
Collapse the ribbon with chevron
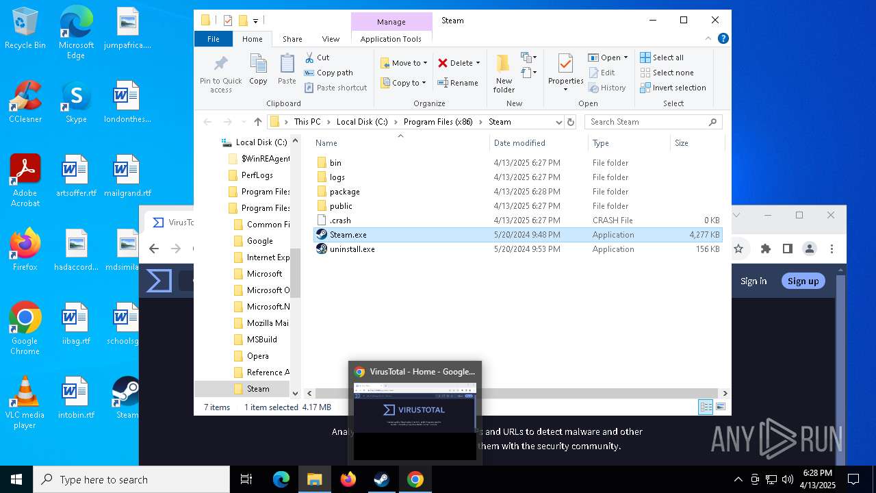point(710,39)
